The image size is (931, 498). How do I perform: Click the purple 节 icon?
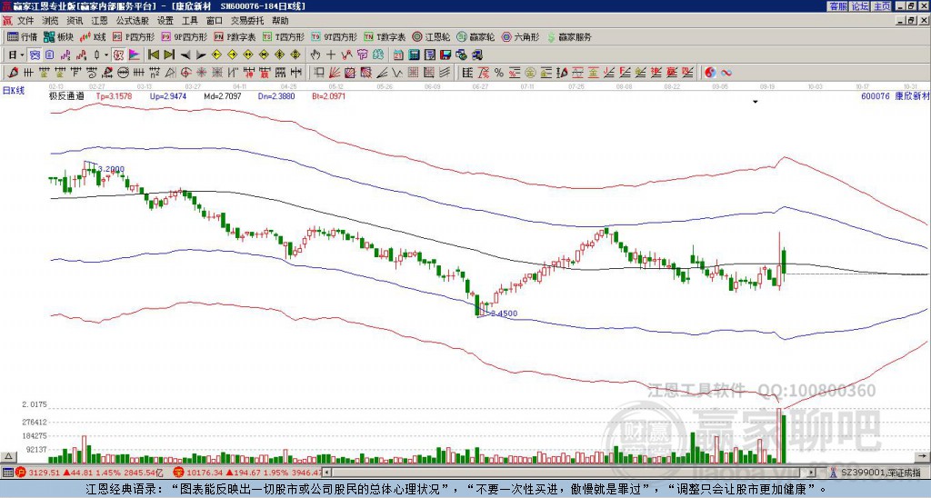[362, 55]
